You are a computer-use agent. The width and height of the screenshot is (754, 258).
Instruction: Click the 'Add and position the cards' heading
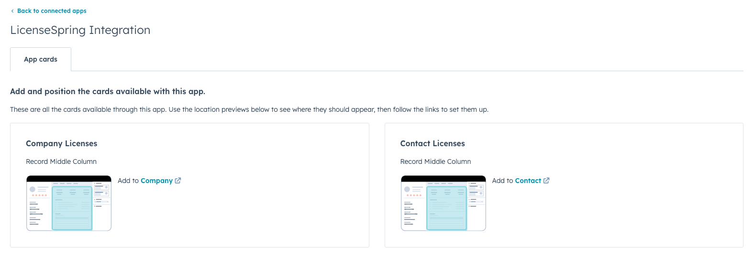[108, 91]
